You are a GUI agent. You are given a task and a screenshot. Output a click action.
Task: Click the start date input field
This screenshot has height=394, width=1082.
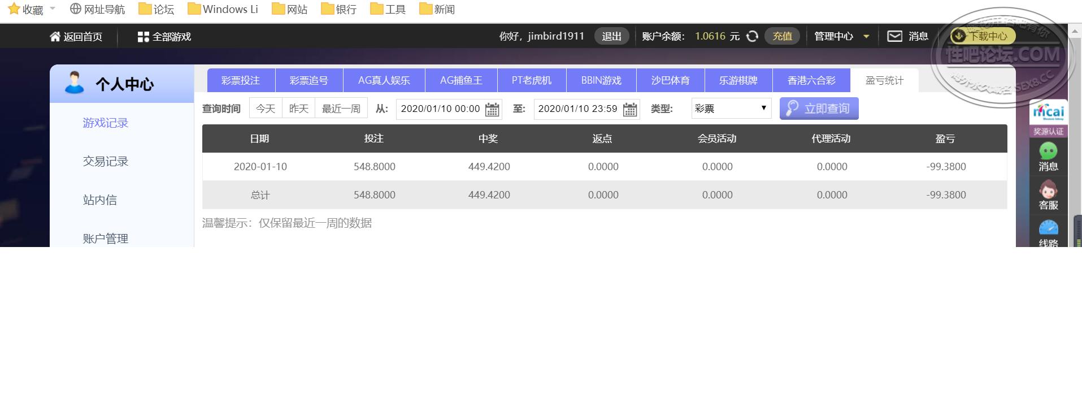[440, 109]
